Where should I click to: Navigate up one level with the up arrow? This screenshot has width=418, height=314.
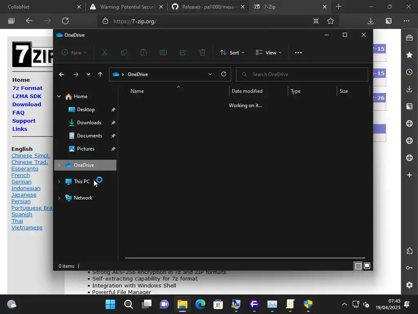click(x=100, y=74)
